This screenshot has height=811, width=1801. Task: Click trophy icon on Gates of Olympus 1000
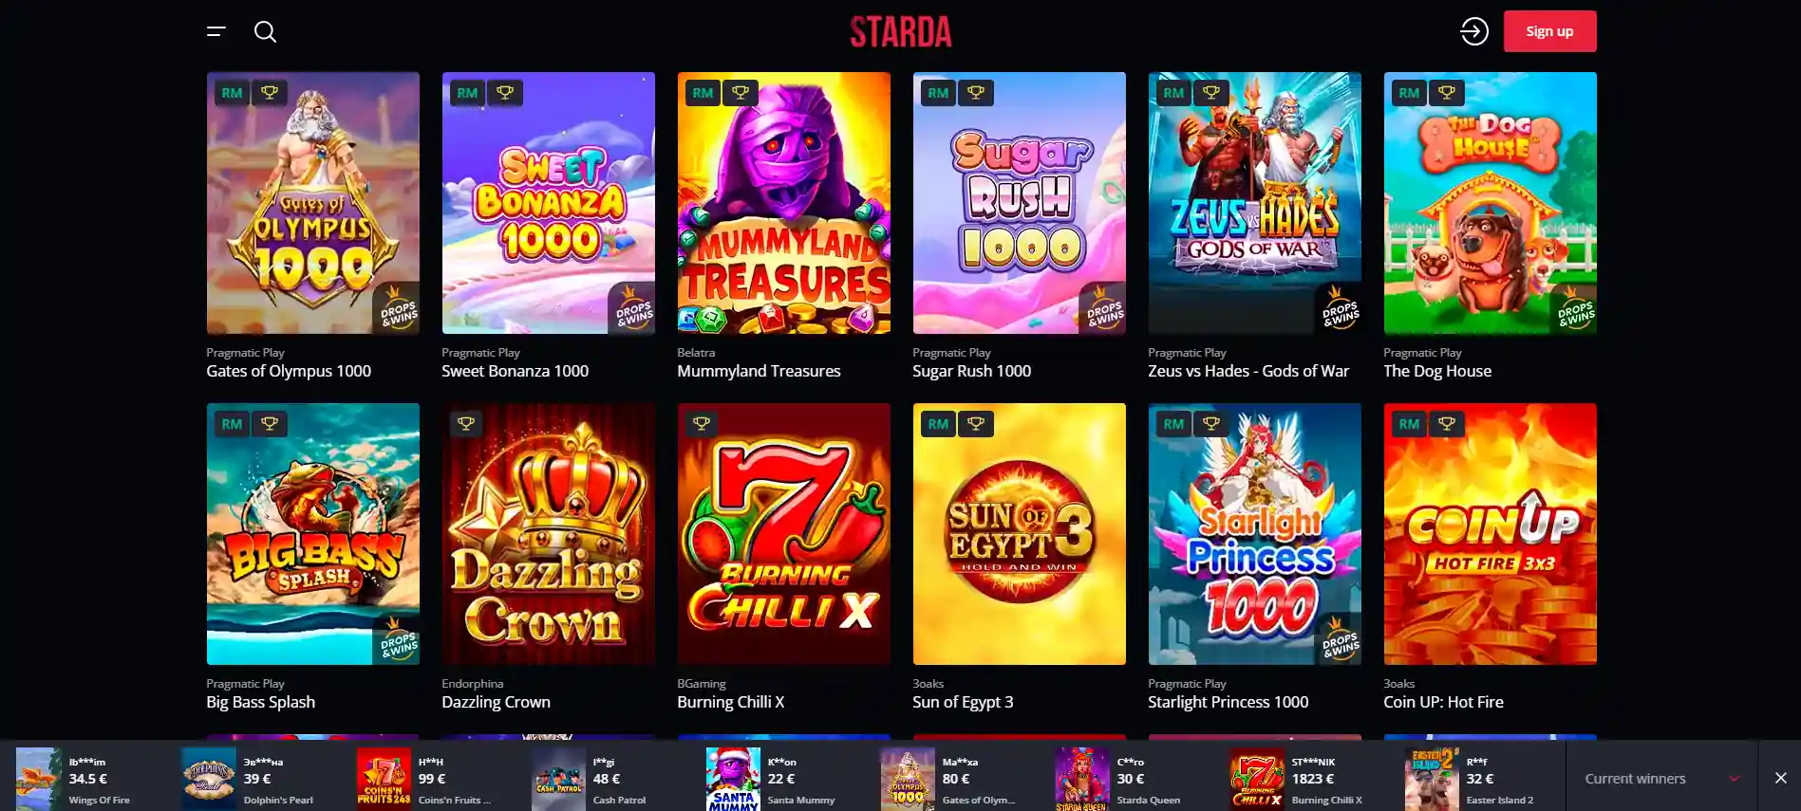[x=270, y=93]
